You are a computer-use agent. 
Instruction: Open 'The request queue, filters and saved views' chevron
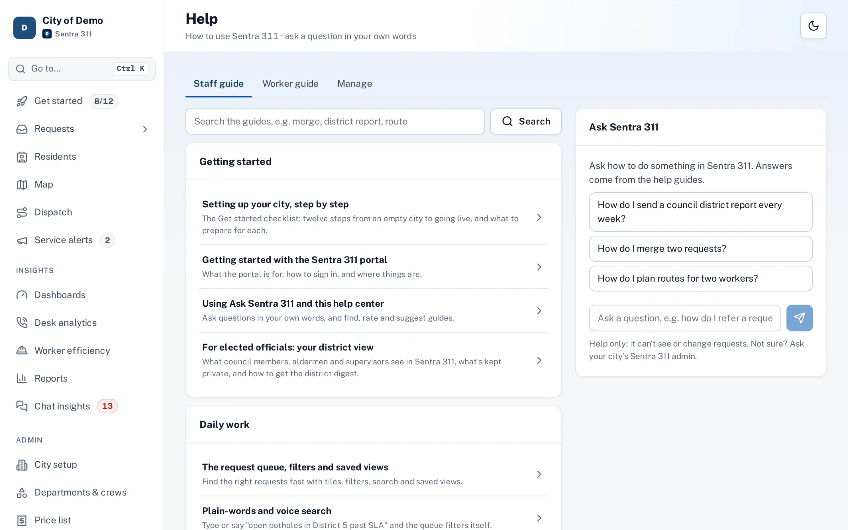tap(539, 474)
